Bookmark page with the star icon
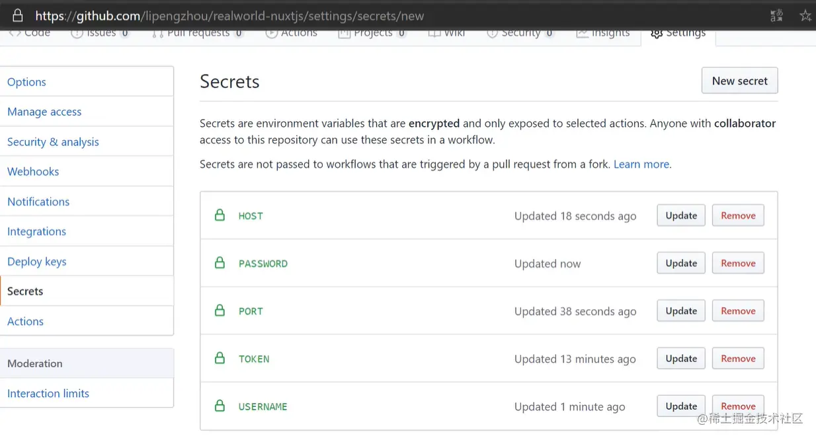816x438 pixels. 805,15
